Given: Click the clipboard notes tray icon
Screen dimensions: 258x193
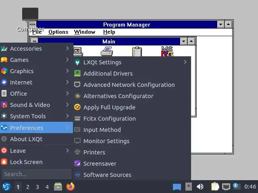Looking at the screenshot, I should click(x=215, y=187).
